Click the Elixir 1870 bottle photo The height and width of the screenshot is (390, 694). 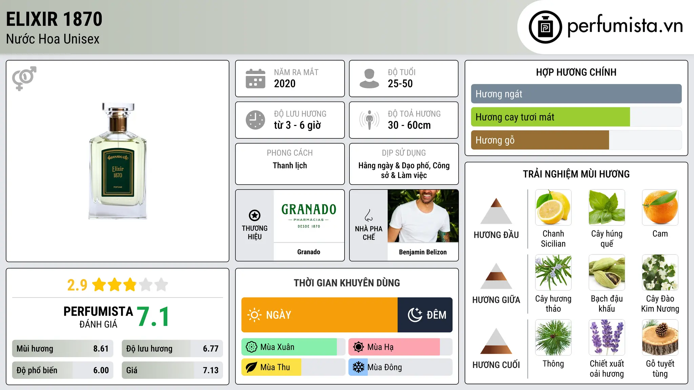point(118,161)
